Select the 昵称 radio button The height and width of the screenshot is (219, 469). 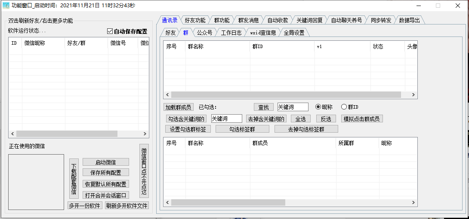(318, 107)
